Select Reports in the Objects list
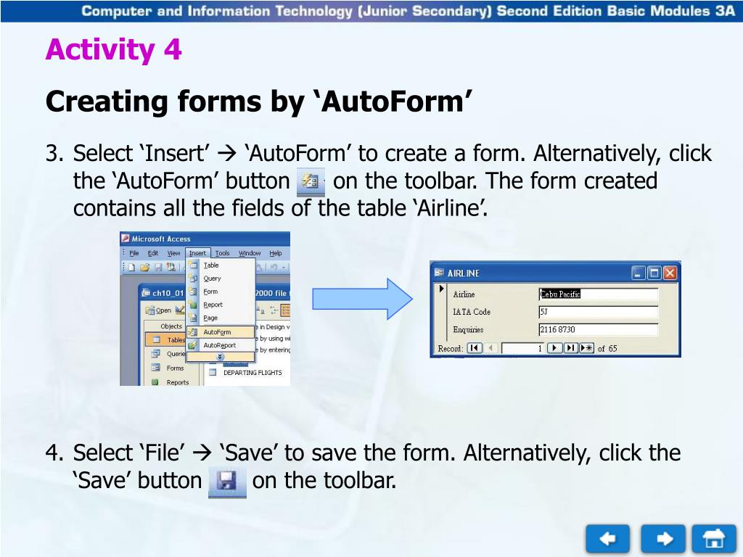The image size is (743, 557). tap(170, 381)
